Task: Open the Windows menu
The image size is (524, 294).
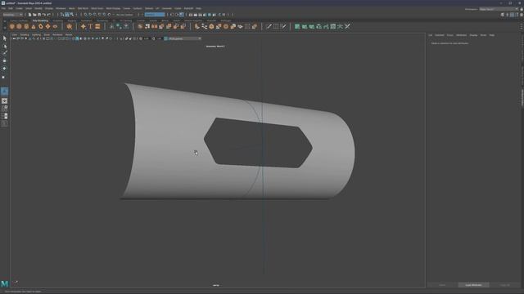Action: (61, 8)
